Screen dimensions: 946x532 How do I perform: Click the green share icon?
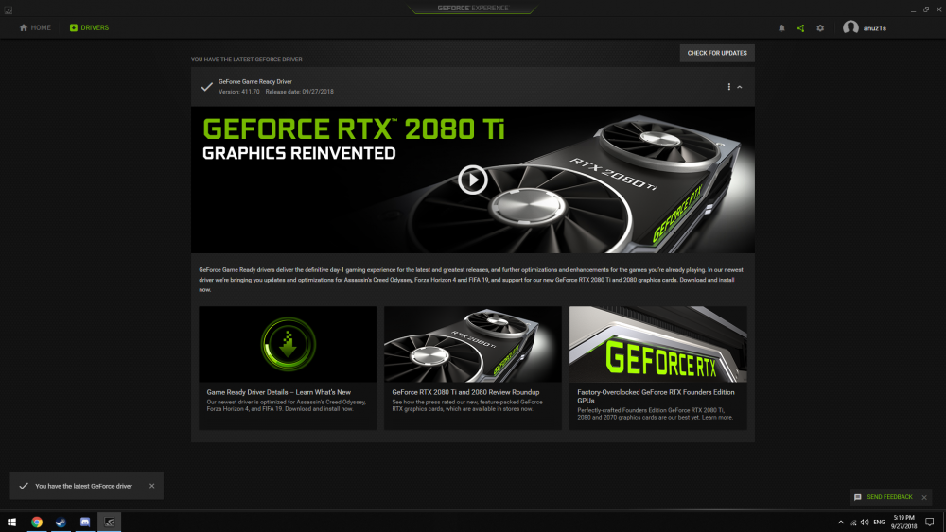(x=800, y=28)
